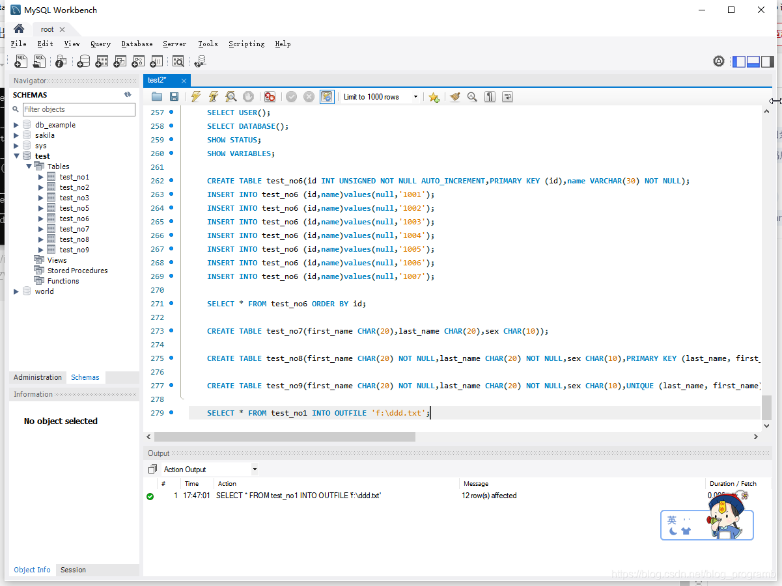Expand the world schema
Image resolution: width=782 pixels, height=586 pixels.
pos(16,291)
